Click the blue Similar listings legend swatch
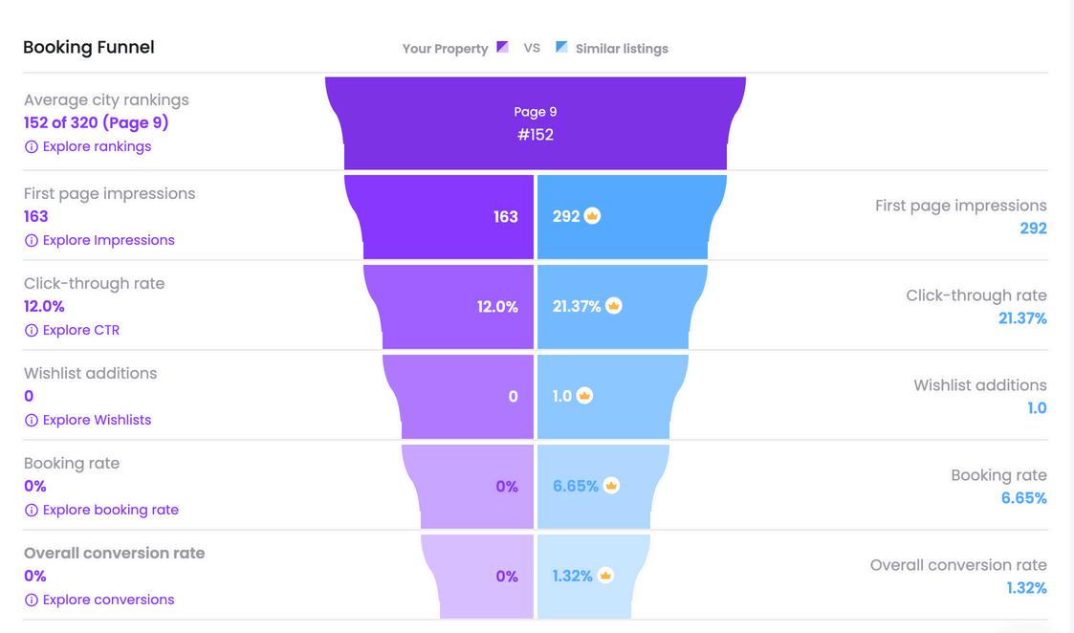This screenshot has height=633, width=1074. coord(561,47)
